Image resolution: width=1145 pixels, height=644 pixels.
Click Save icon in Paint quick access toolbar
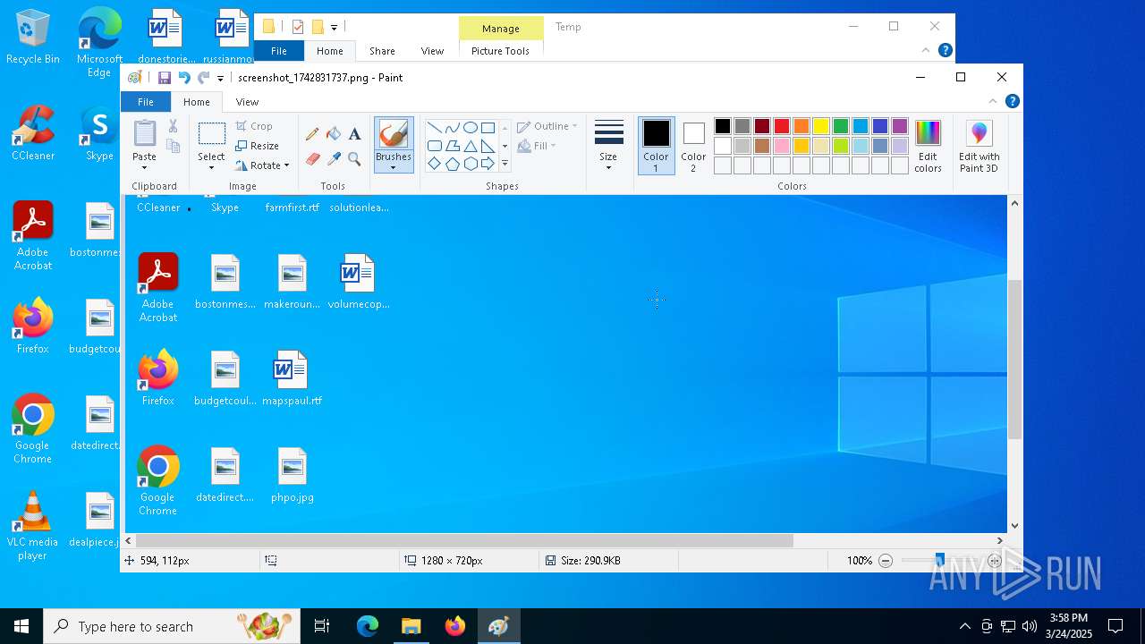pos(164,78)
